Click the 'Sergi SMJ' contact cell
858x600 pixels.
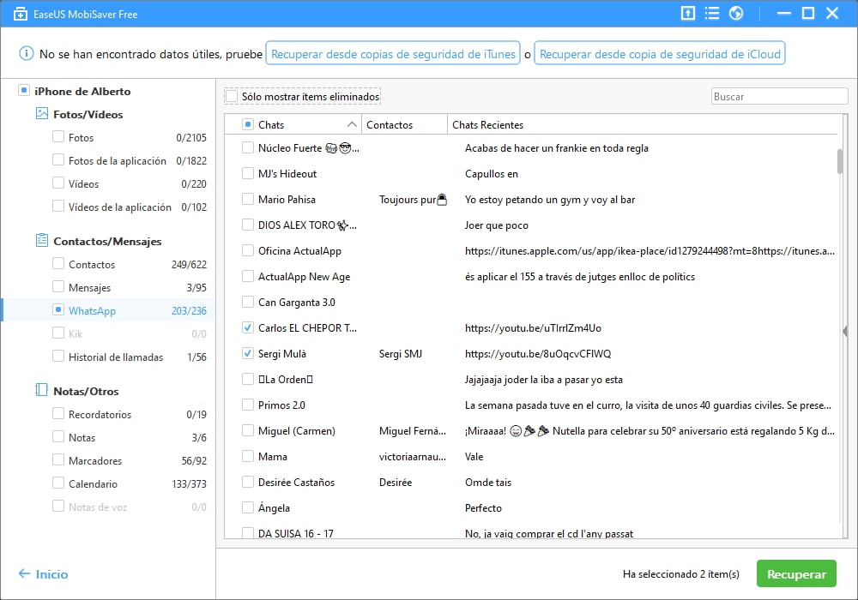pyautogui.click(x=401, y=353)
